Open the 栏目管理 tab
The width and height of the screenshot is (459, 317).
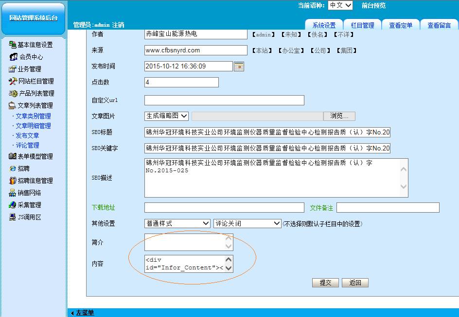coord(362,25)
